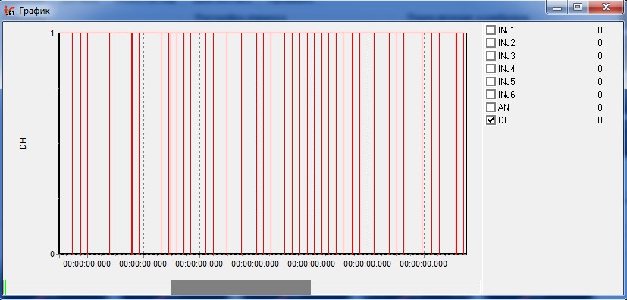Viewport: 627px width, 300px height.
Task: Click the DH value readout in channel list
Action: (x=600, y=120)
